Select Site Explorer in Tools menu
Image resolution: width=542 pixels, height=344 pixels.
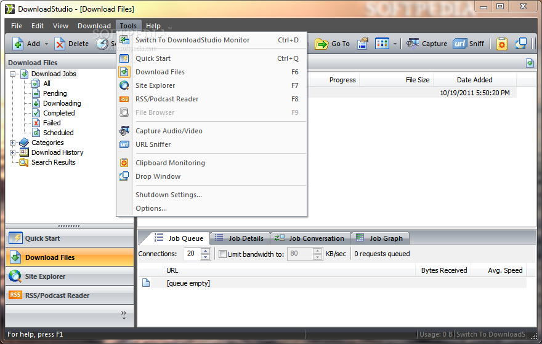click(211, 85)
